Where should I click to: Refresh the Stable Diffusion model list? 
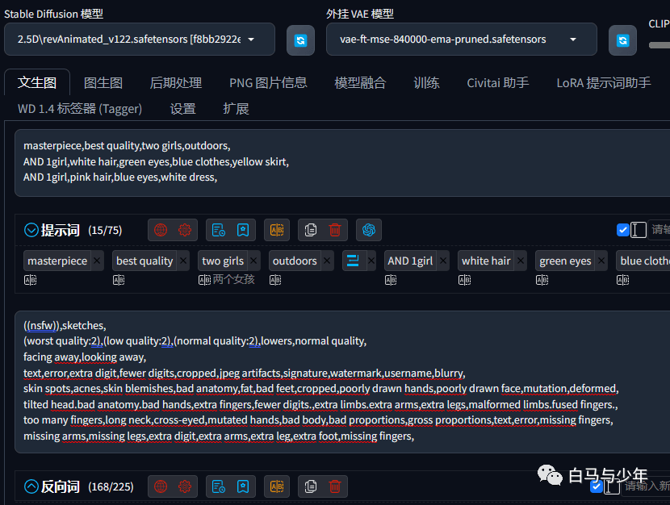coord(300,40)
